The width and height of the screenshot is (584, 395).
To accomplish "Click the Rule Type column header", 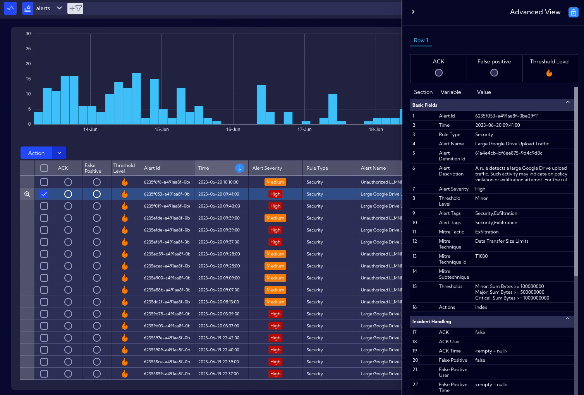I will [330, 168].
